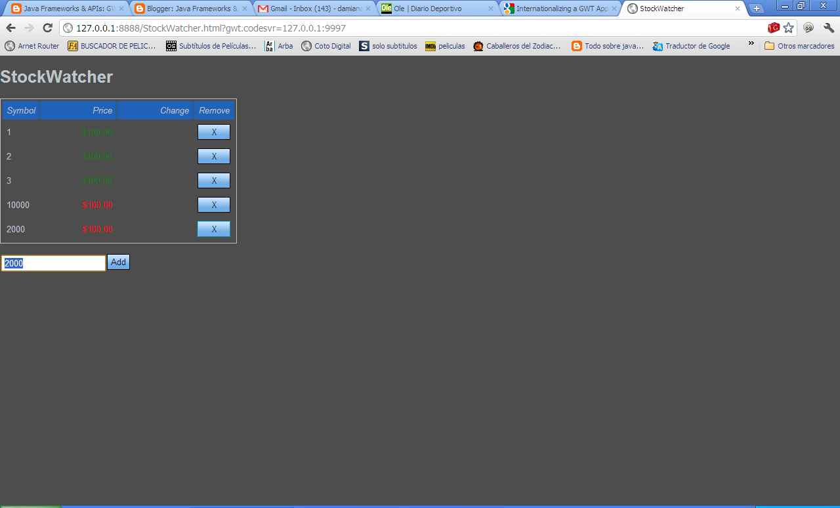Click the Add button
This screenshot has width=840, height=508.
tap(118, 262)
